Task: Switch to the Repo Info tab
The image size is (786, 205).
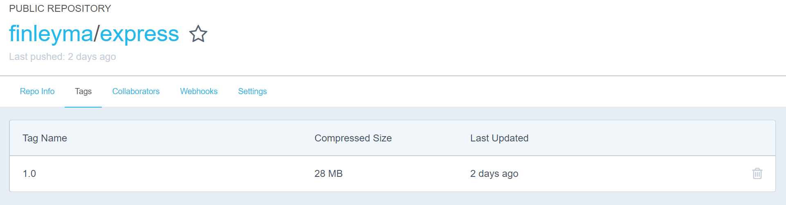Action: tap(37, 92)
